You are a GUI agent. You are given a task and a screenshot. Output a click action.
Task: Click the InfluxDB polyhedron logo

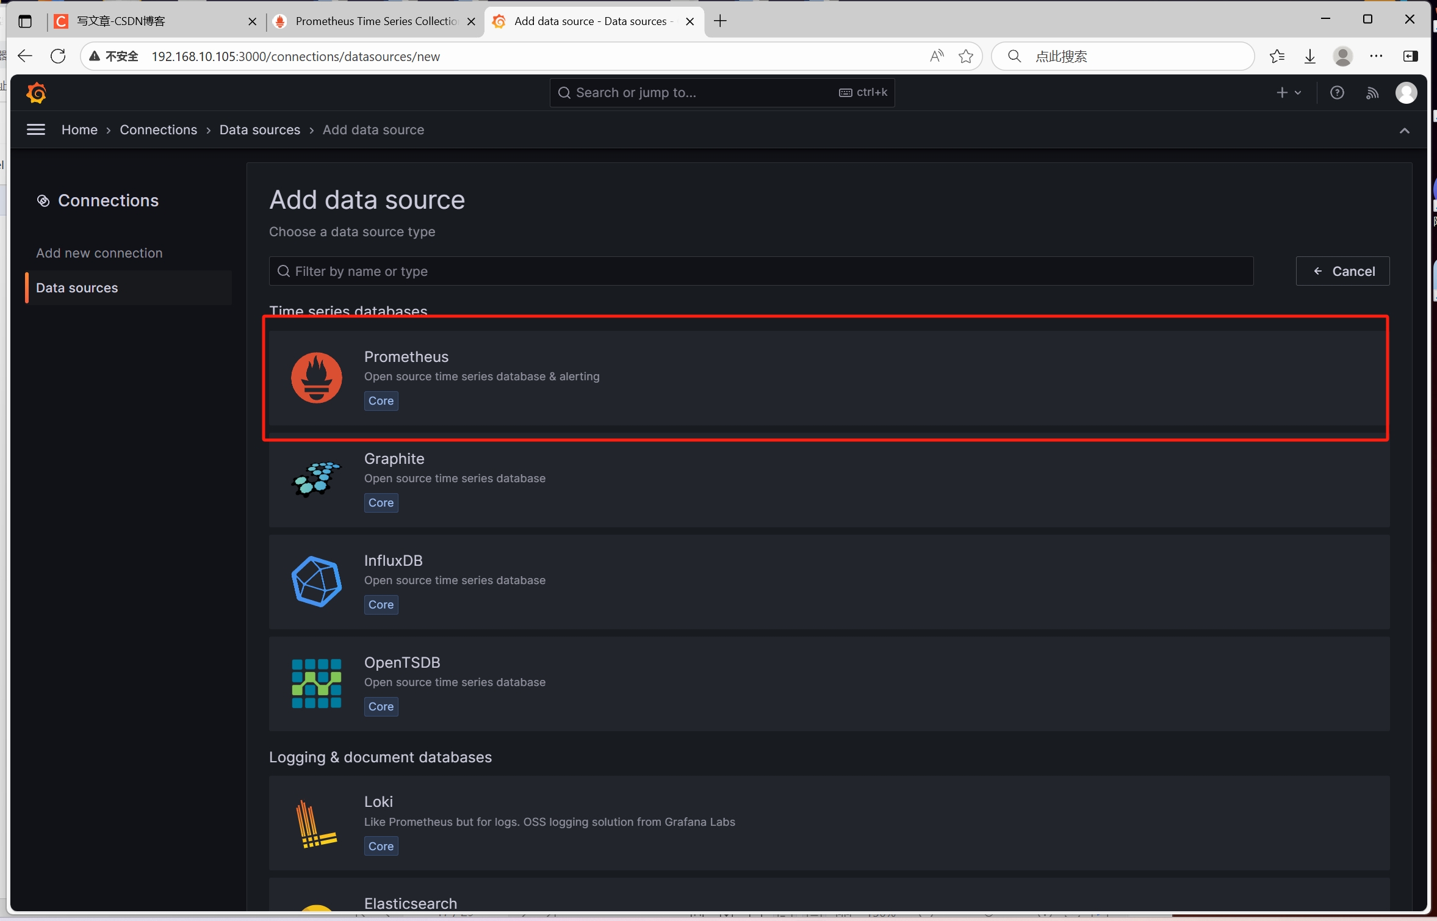tap(316, 582)
